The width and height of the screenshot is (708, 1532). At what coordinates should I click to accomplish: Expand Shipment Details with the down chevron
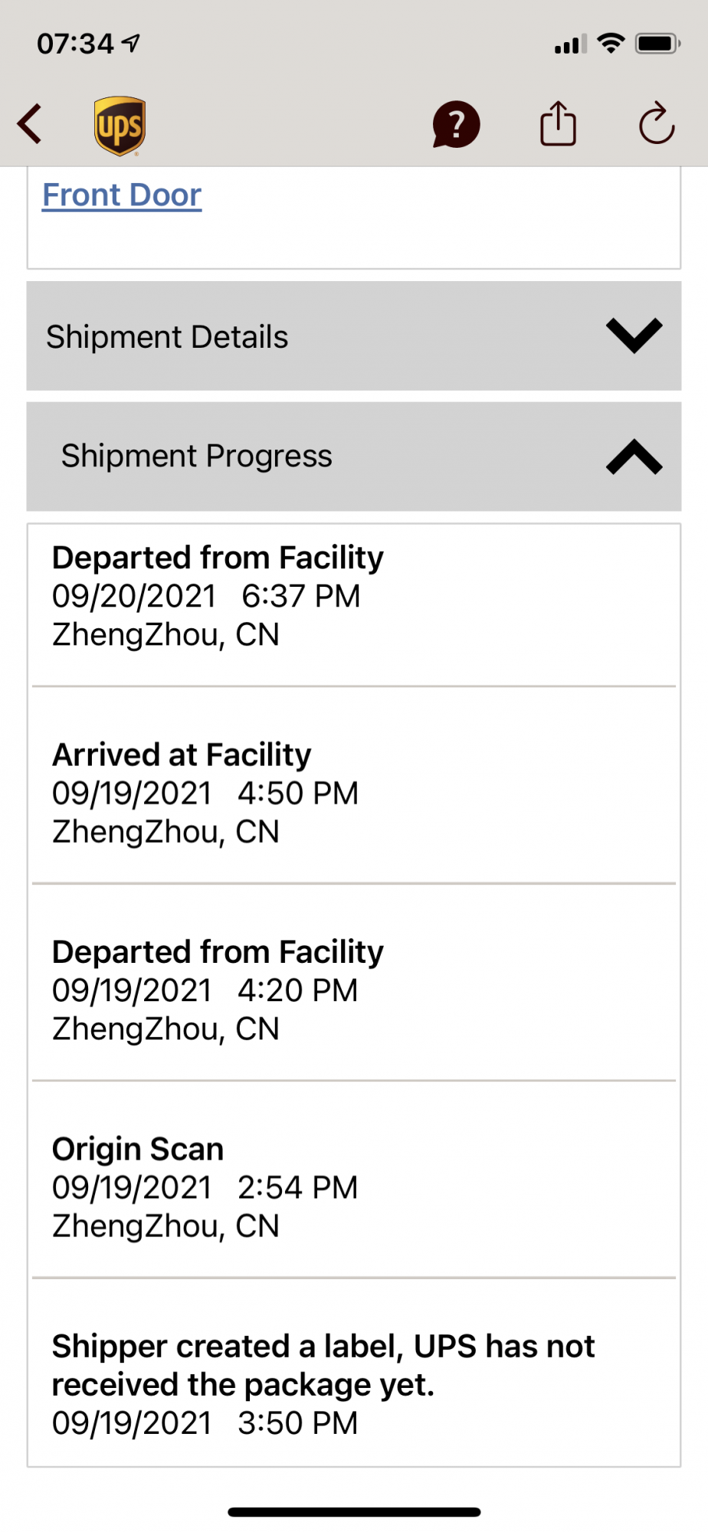[x=634, y=336]
